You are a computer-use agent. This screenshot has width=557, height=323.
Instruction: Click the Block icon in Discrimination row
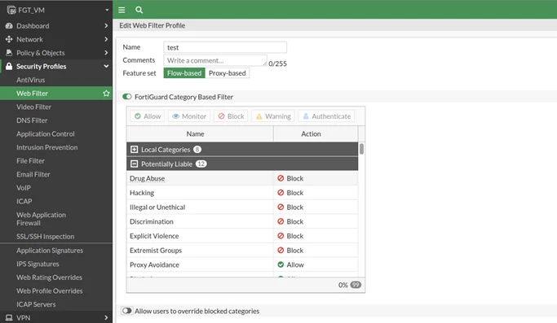point(281,221)
